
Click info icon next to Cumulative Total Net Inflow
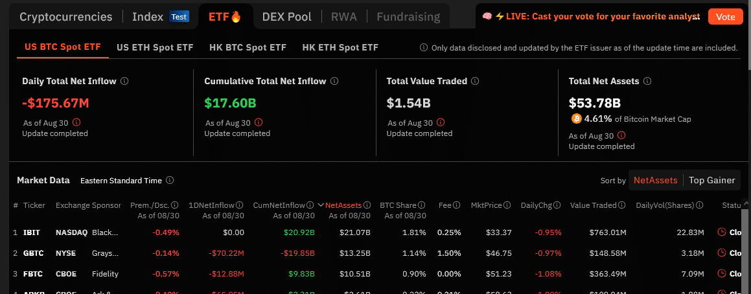[334, 82]
